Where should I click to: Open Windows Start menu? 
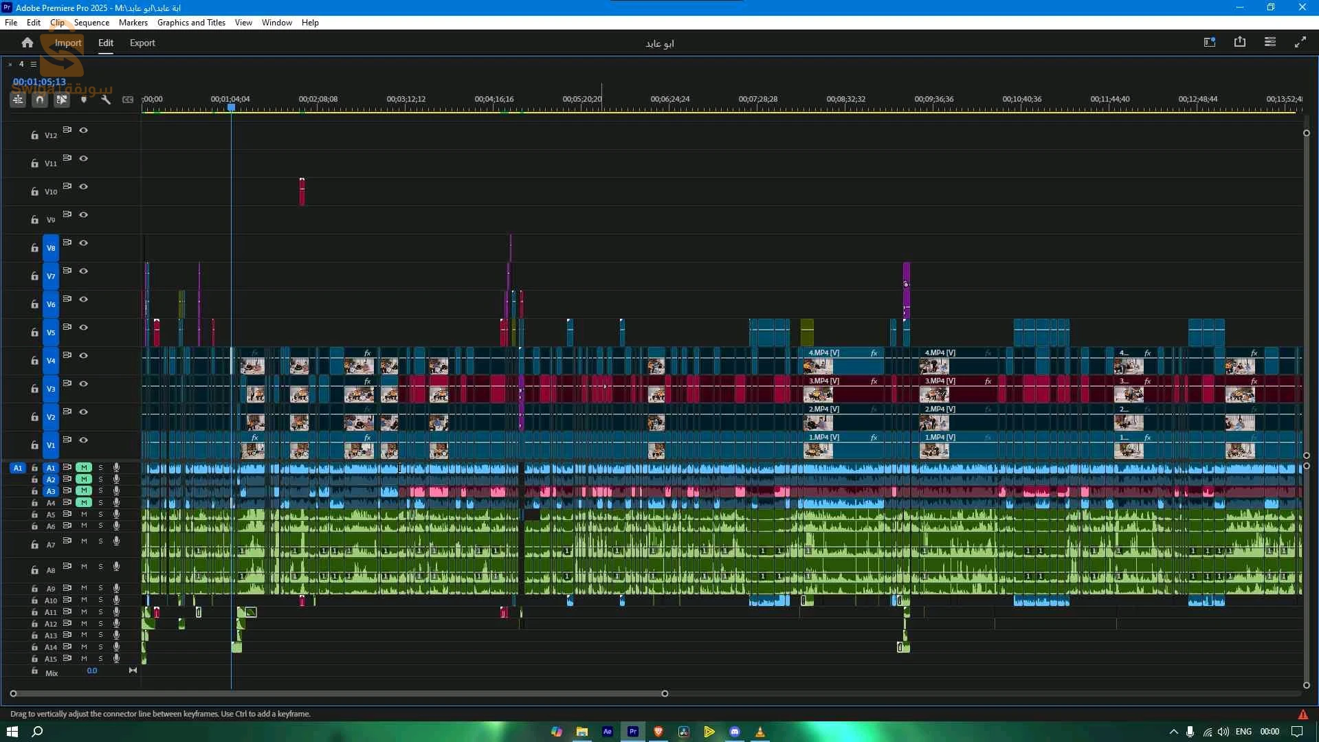pyautogui.click(x=12, y=732)
